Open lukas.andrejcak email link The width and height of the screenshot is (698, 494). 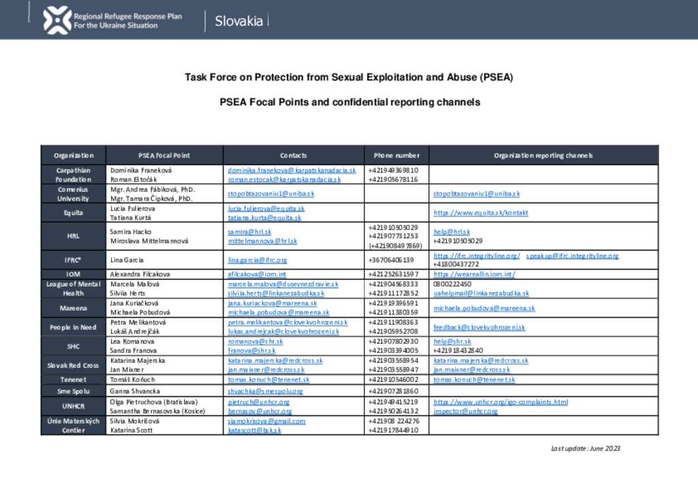(x=284, y=332)
